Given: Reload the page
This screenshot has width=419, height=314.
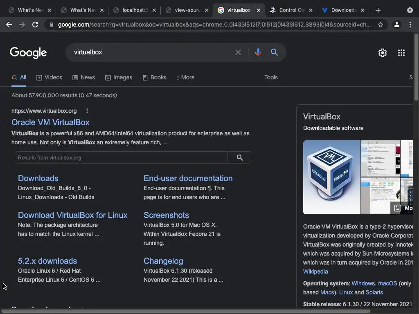Looking at the screenshot, I should [x=35, y=25].
